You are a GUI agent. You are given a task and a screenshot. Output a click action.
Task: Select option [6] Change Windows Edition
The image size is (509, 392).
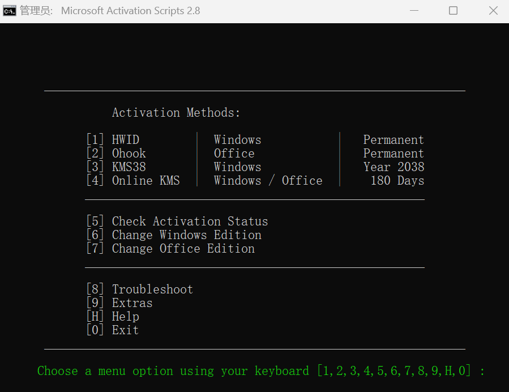(x=173, y=235)
